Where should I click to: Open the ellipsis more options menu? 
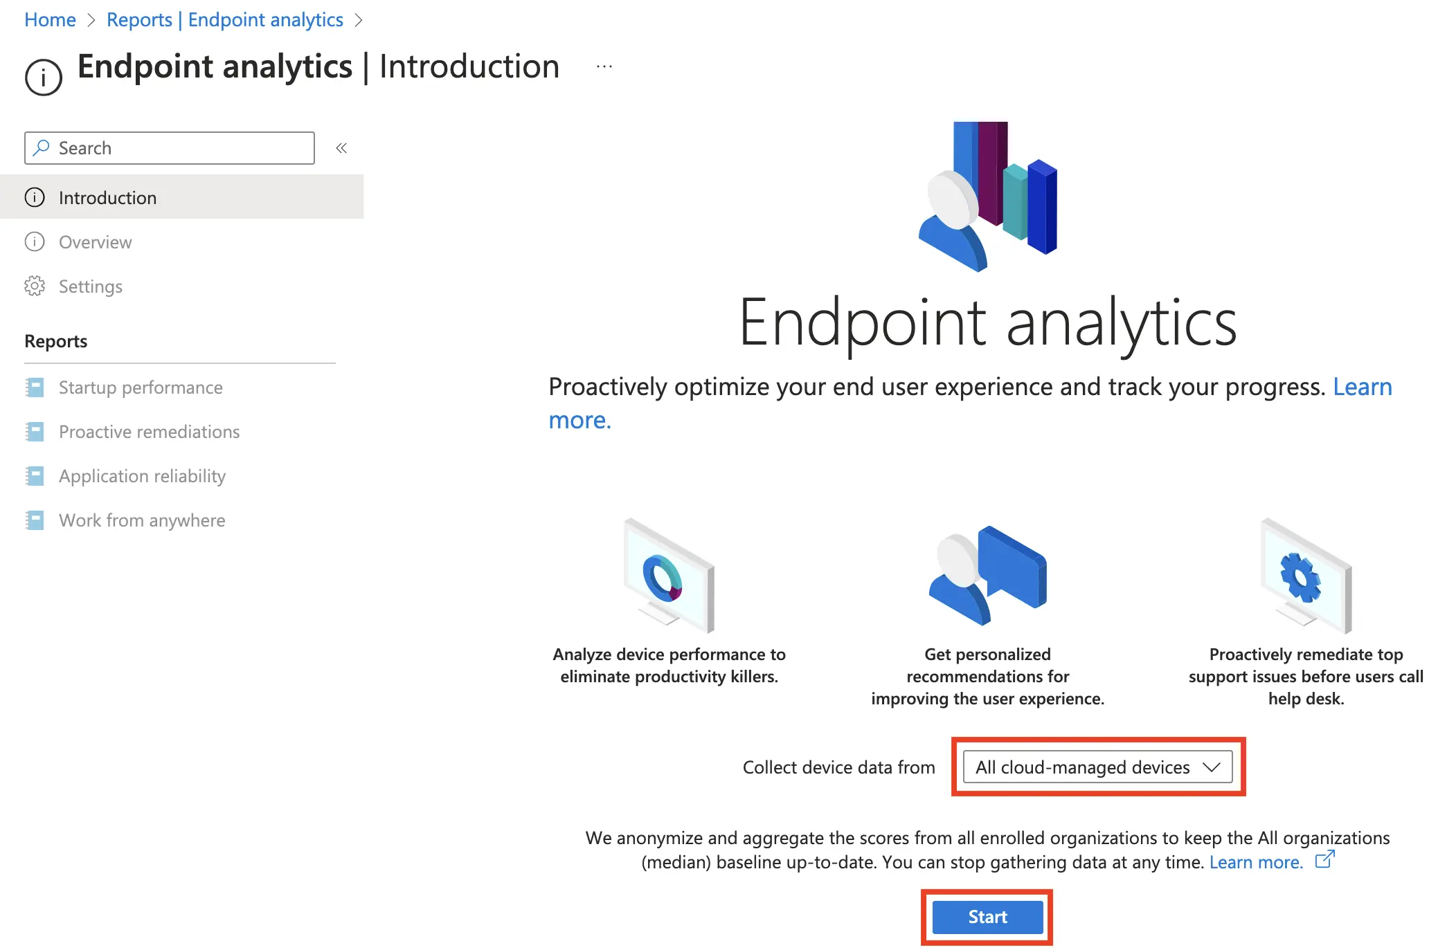point(604,67)
